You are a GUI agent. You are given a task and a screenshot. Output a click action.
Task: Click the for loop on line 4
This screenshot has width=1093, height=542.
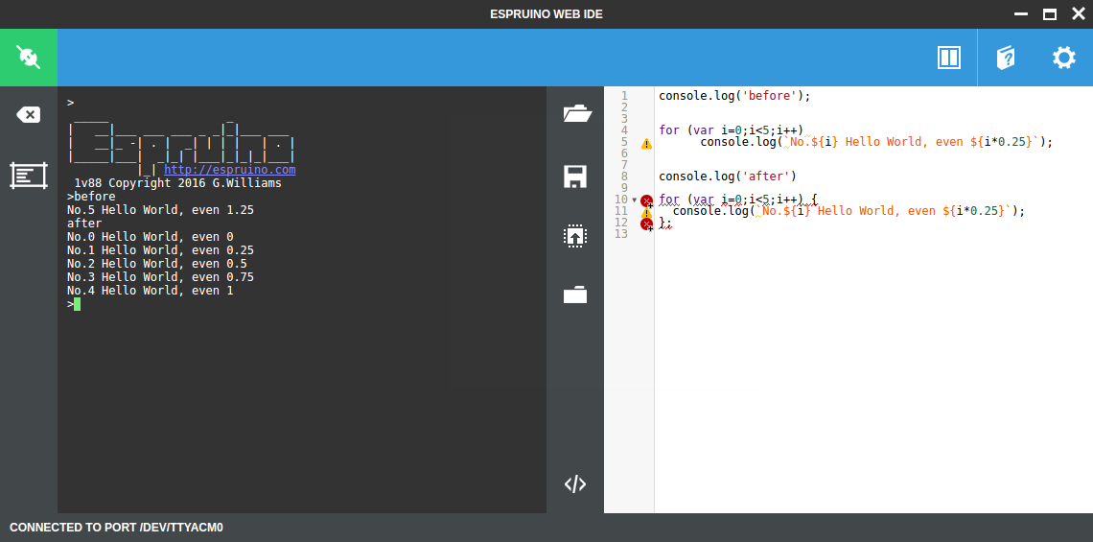[732, 130]
